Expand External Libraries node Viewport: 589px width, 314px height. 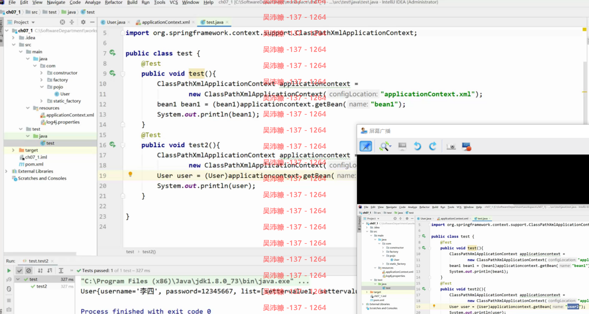pos(6,171)
